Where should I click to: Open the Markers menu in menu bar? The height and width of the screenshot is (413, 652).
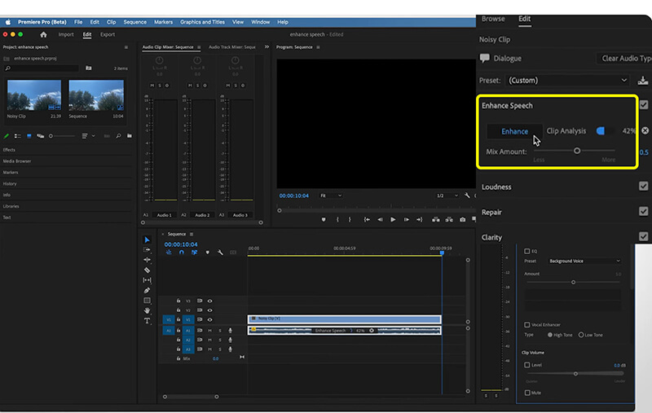pos(163,22)
